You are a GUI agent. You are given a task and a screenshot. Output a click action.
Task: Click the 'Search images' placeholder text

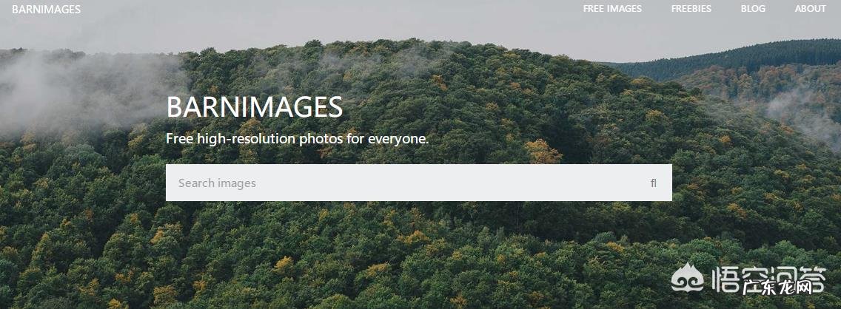217,183
